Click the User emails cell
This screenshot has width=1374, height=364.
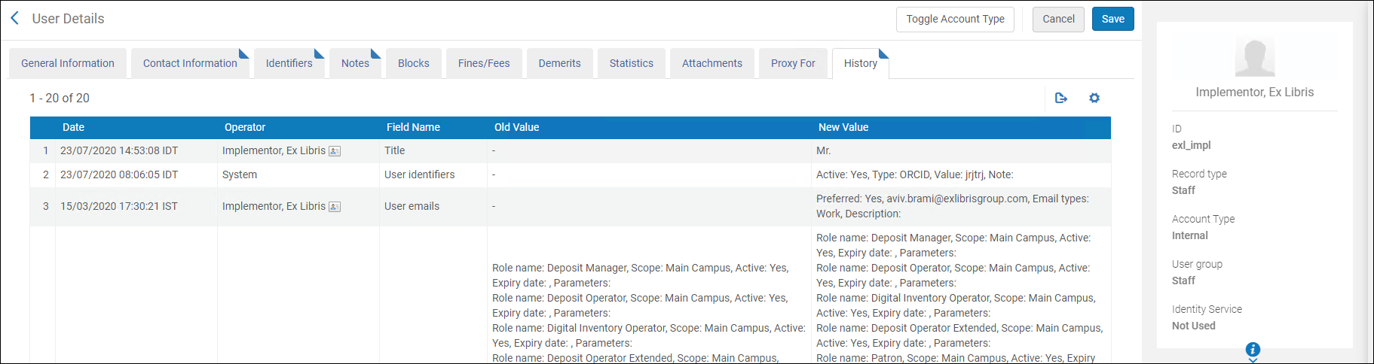[412, 206]
